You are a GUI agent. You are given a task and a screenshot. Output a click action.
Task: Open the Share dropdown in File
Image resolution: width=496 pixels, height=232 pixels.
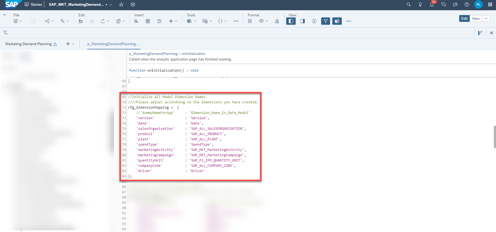pyautogui.click(x=49, y=21)
